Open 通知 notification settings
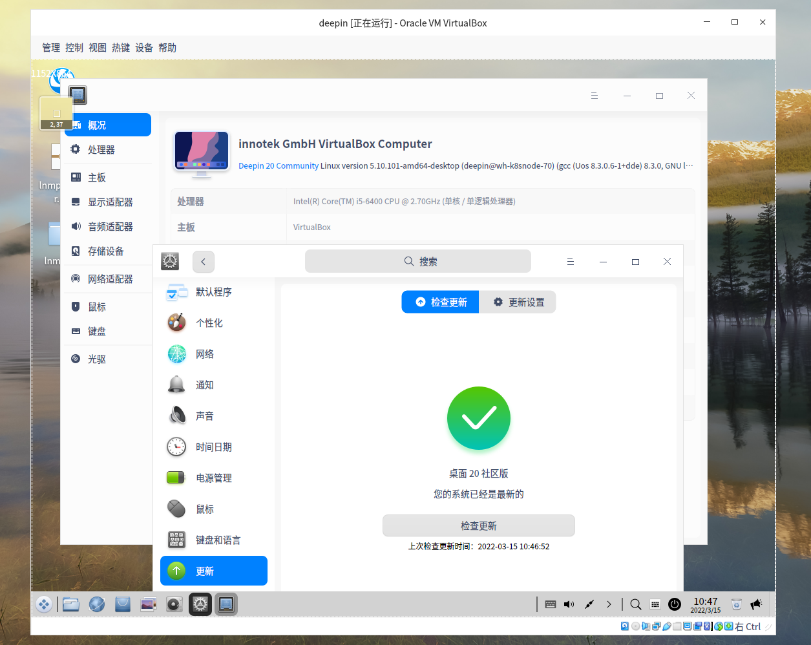 tap(204, 385)
